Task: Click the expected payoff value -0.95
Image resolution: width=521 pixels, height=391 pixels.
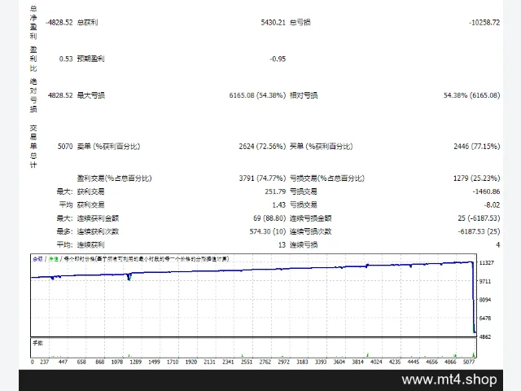Action: (278, 59)
